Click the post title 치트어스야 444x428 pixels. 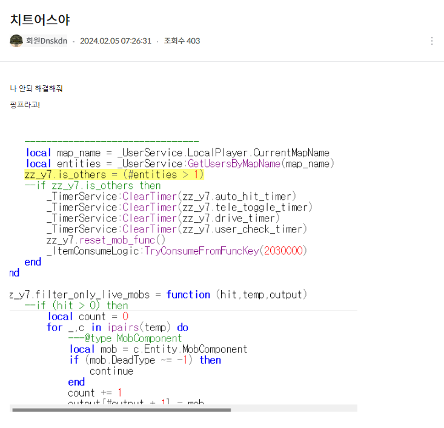[x=40, y=19]
